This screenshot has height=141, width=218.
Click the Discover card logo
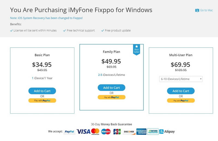(129, 131)
